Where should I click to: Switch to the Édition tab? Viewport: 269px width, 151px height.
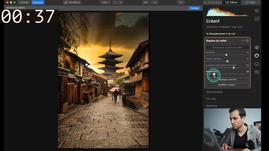click(x=232, y=3)
